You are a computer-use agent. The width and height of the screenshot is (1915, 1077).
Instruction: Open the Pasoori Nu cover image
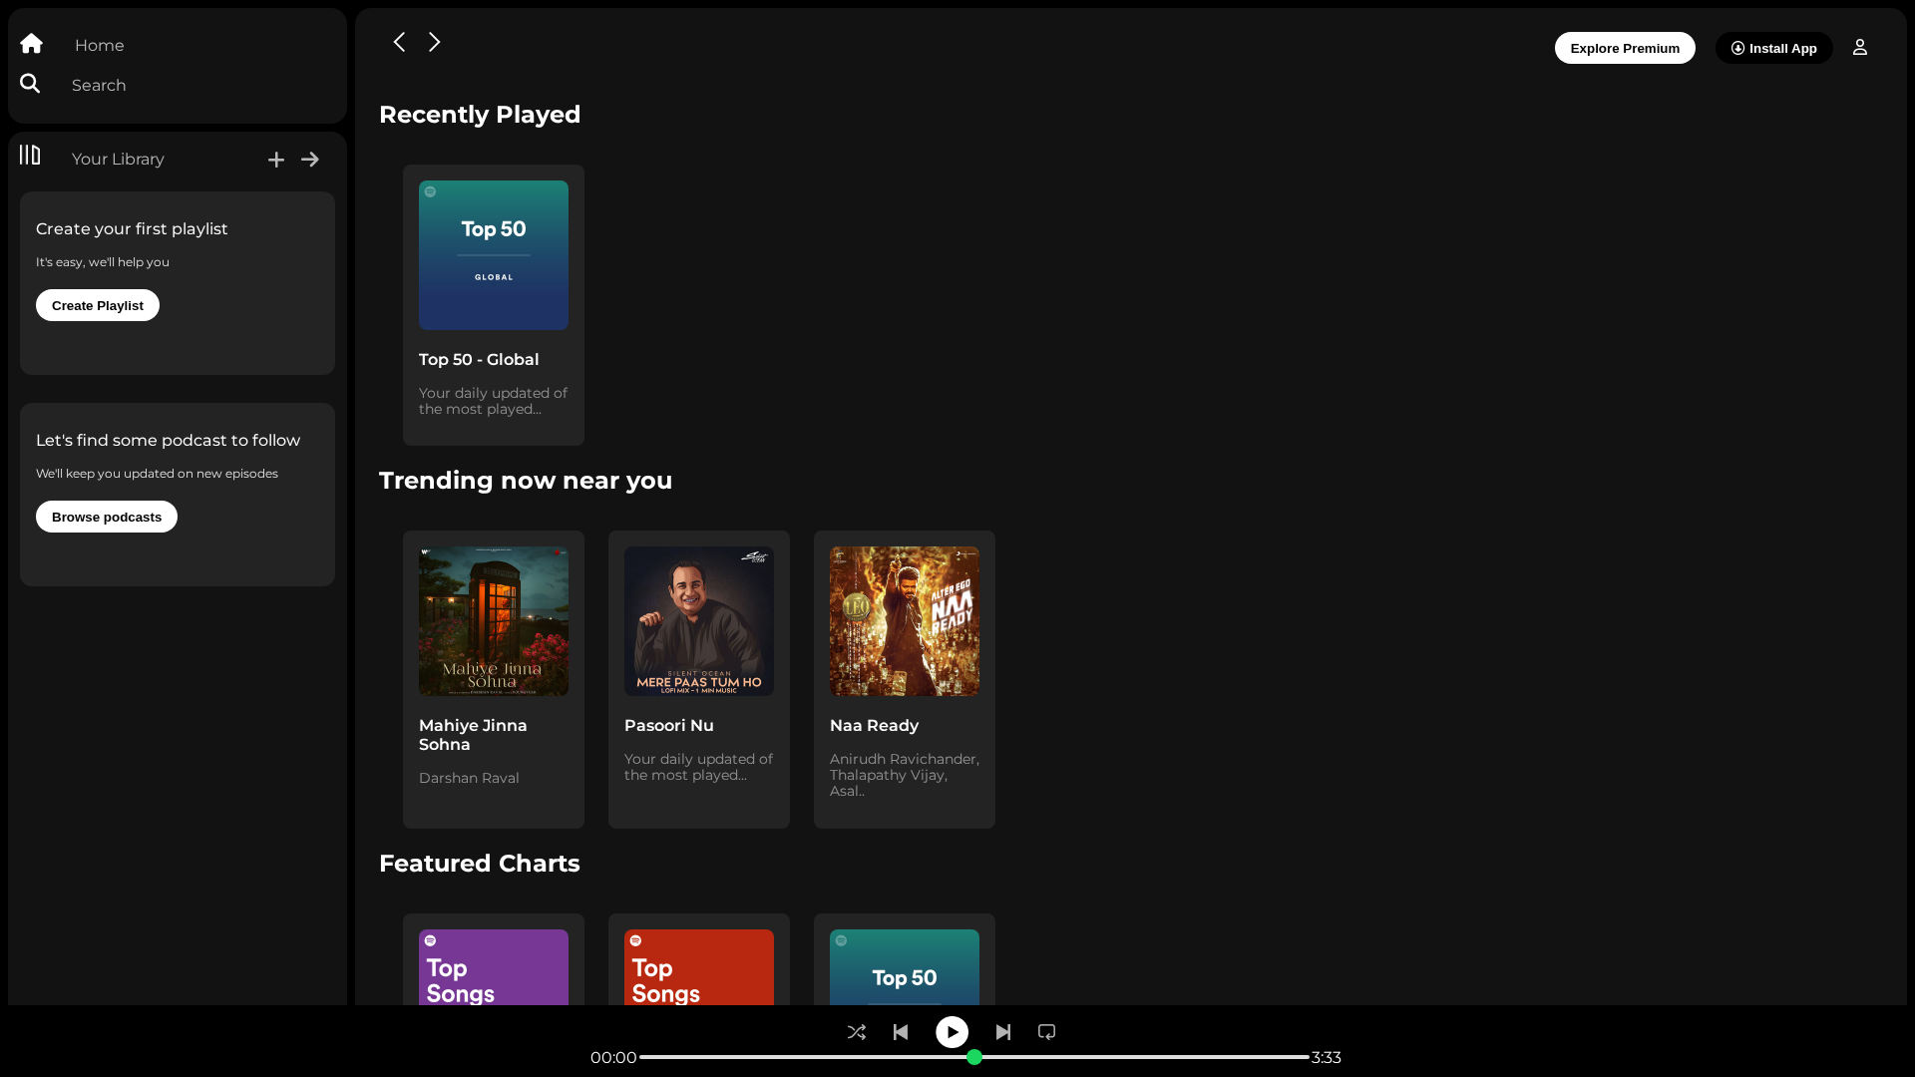tap(699, 621)
